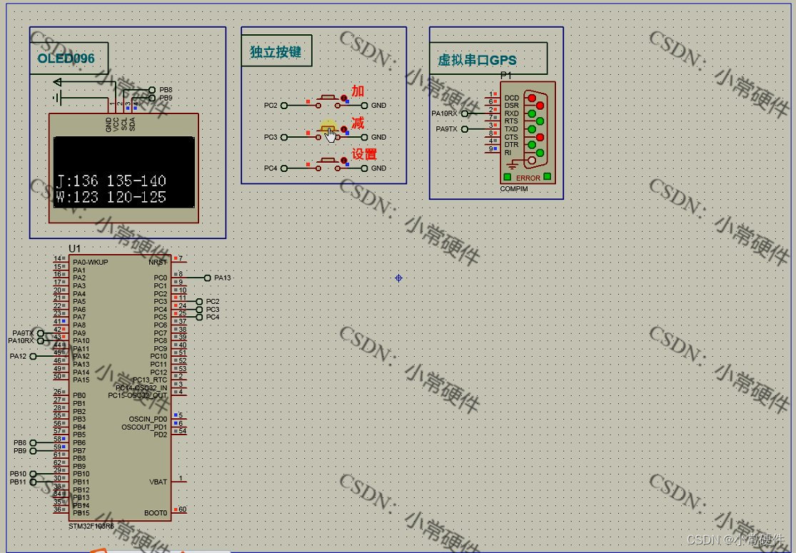
Task: Select the PA10RX terminal near COMPIM
Action: (464, 113)
